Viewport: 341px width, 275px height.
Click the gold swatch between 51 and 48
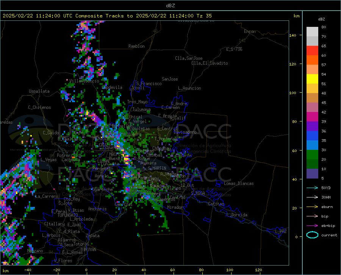click(x=312, y=89)
